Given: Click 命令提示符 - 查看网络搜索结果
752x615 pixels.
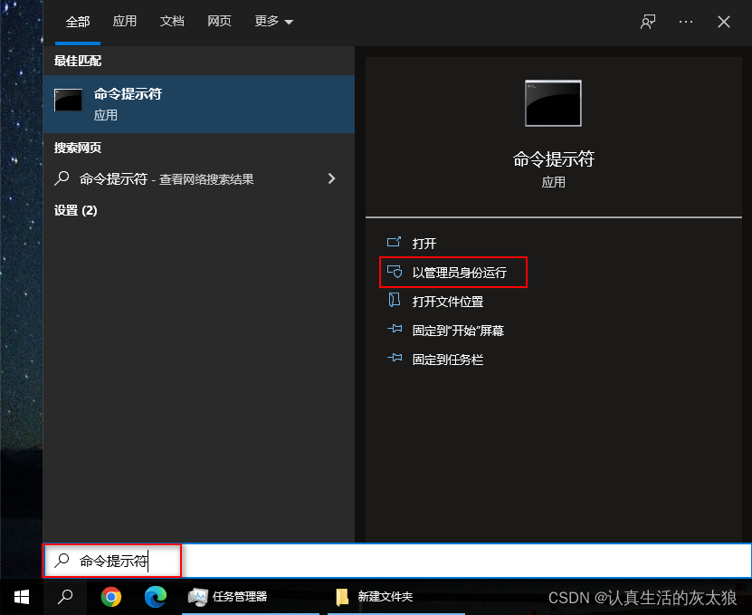Looking at the screenshot, I should (167, 178).
